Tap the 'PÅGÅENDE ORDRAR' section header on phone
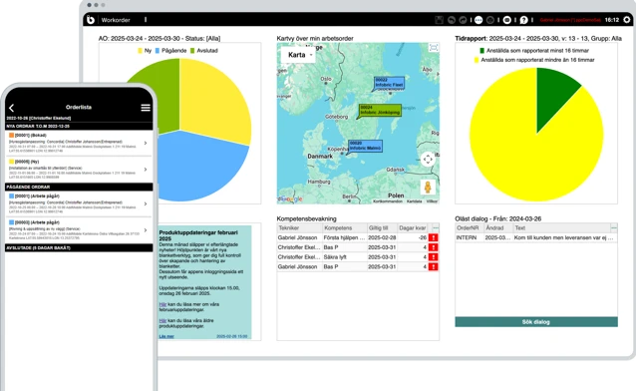The width and height of the screenshot is (636, 391). point(79,187)
